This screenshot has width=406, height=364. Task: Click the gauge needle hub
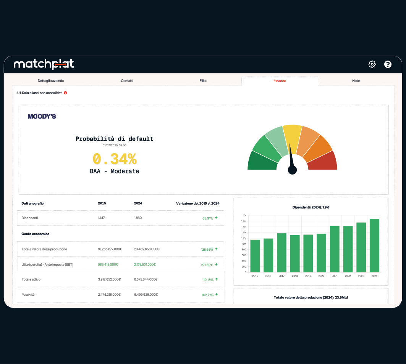tap(292, 170)
